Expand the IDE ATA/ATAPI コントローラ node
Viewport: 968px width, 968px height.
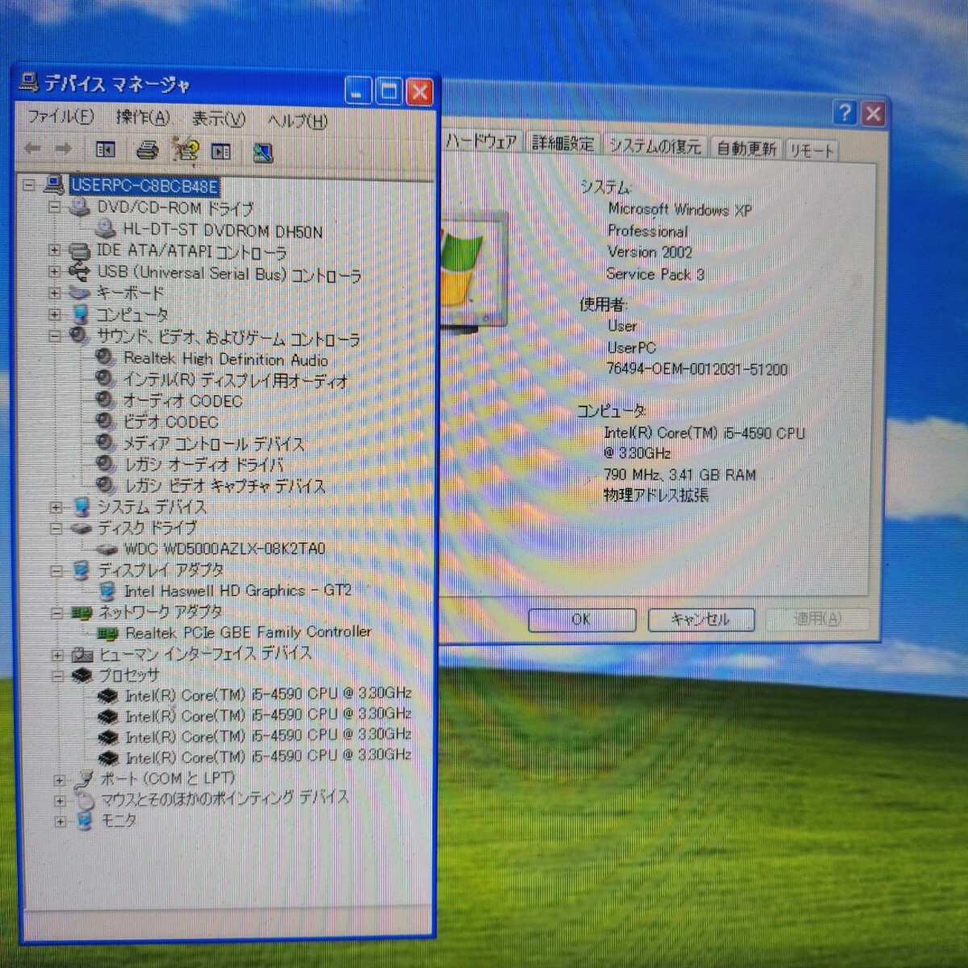coord(54,251)
